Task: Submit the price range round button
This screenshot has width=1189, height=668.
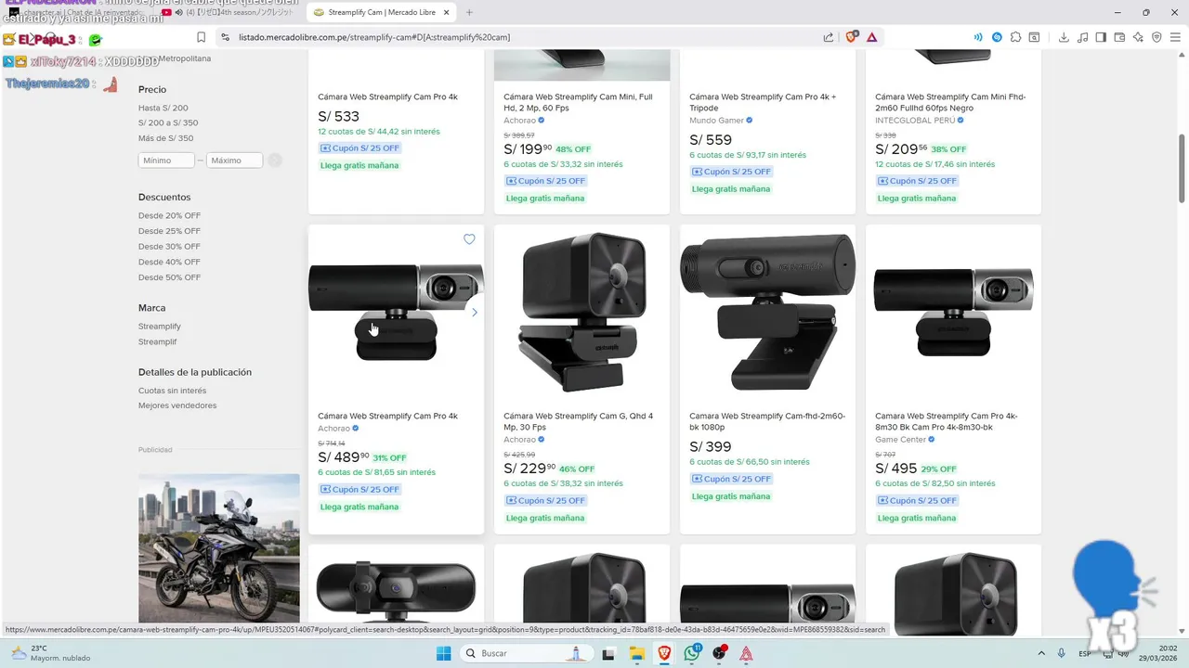Action: click(275, 161)
